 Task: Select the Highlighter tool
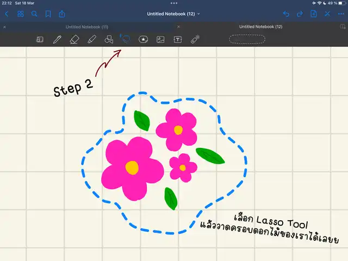click(91, 39)
